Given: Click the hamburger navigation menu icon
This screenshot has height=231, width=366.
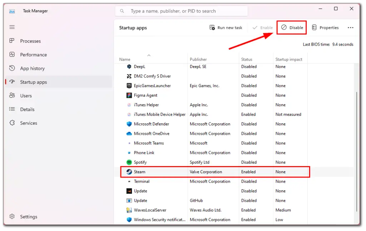Looking at the screenshot, I should (12, 27).
